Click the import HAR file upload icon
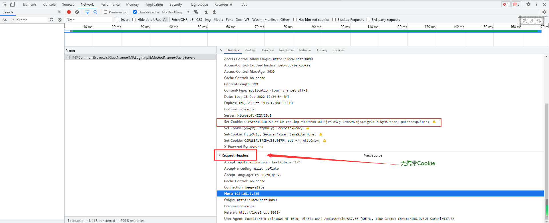The height and width of the screenshot is (223, 549). pos(206,12)
